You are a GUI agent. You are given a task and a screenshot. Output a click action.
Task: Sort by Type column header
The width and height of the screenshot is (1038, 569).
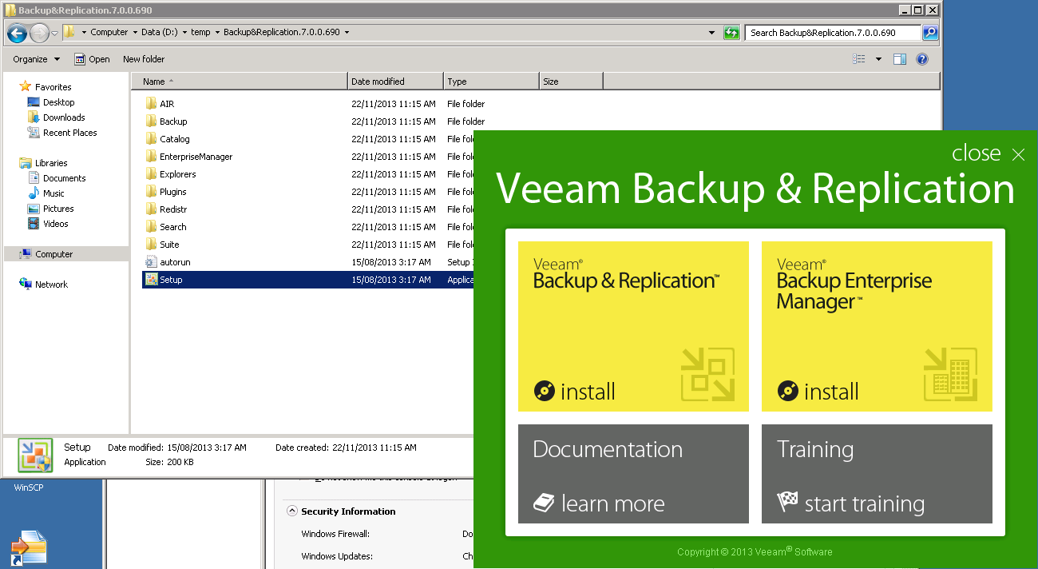point(491,82)
